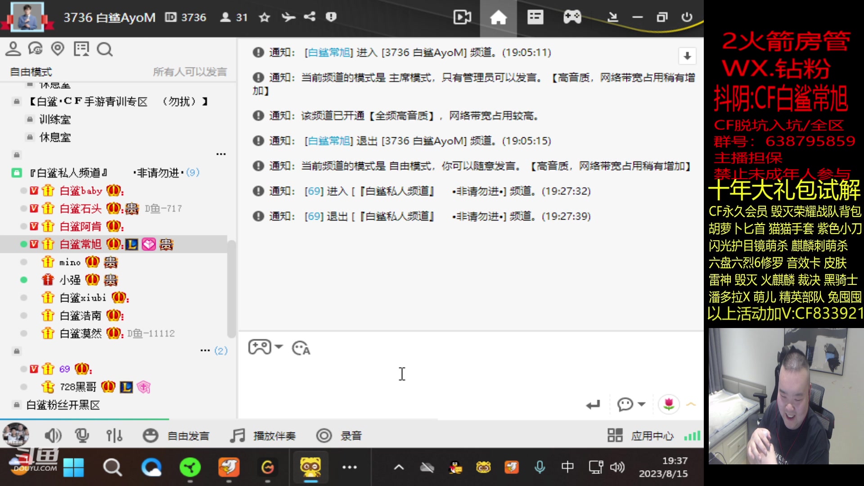Switch to the home tab at the top

click(498, 17)
